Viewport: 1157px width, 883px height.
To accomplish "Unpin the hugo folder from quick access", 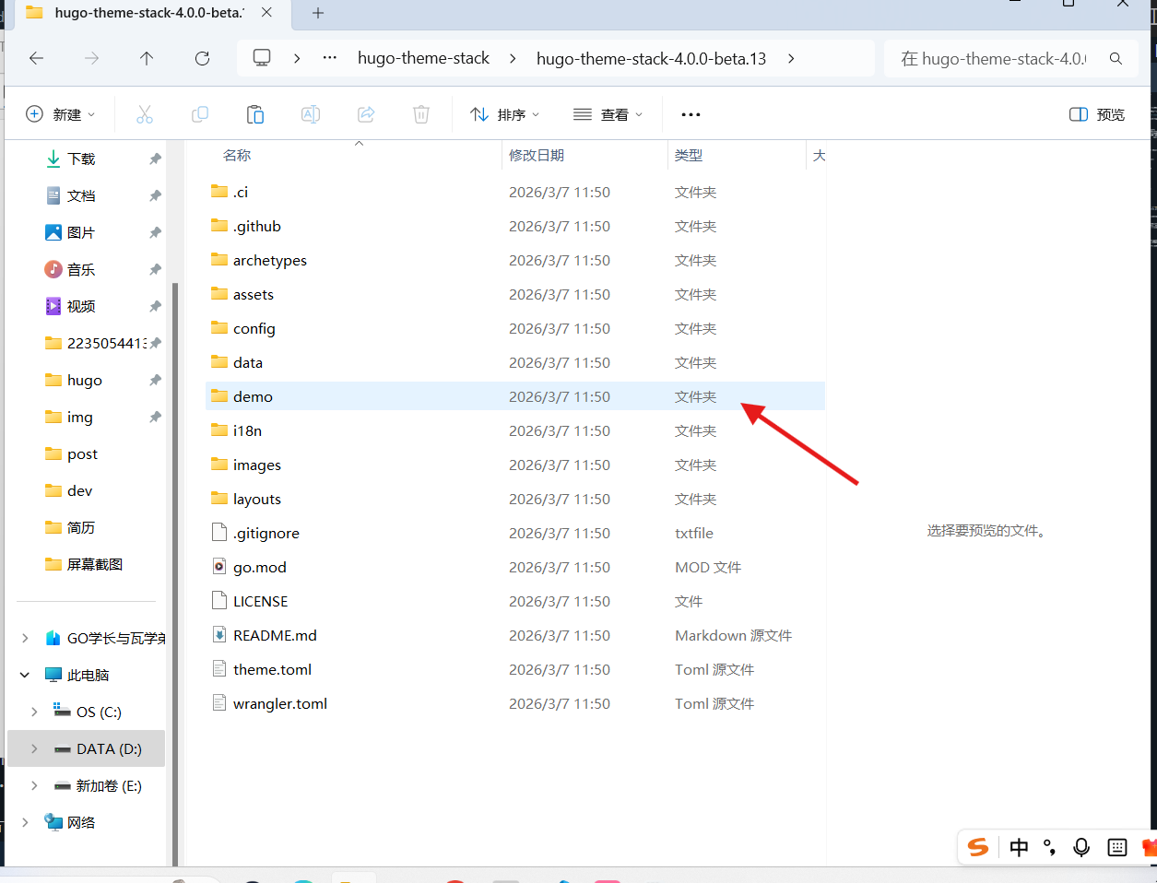I will pos(155,380).
